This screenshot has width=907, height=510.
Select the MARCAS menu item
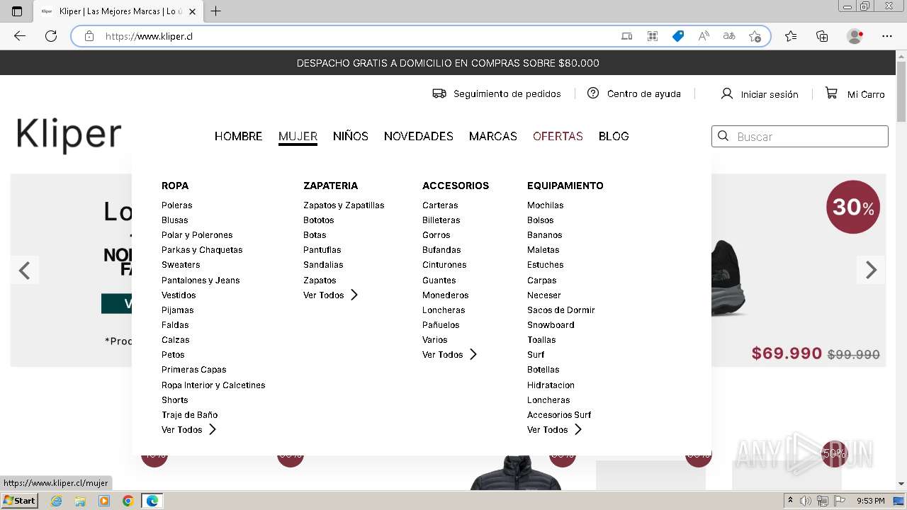coord(493,136)
